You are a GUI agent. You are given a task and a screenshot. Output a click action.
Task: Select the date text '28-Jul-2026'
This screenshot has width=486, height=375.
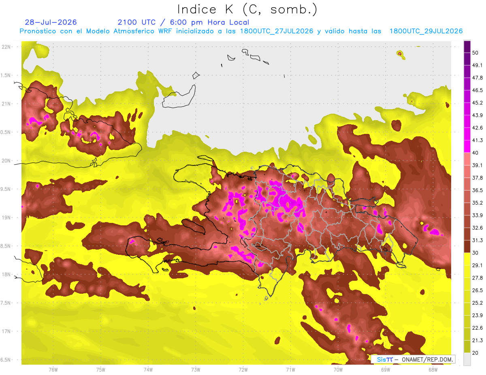click(51, 22)
